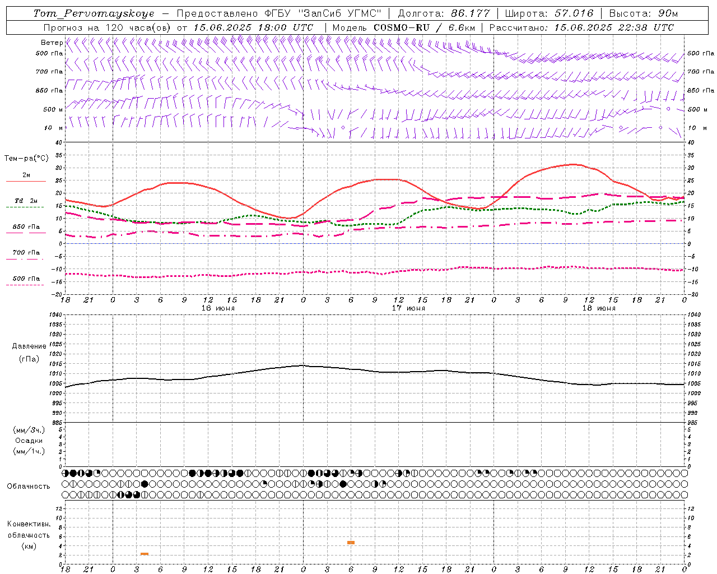
Task: Click the left-side 10 м wind level label
Action: pos(54,128)
